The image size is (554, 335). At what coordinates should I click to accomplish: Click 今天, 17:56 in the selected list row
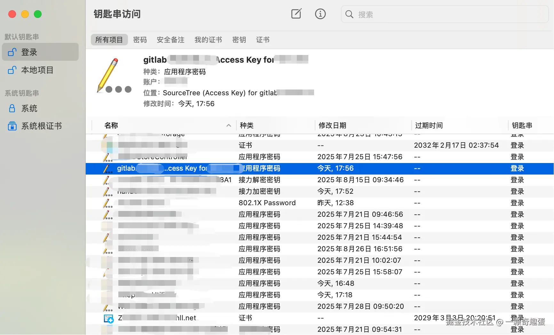336,168
